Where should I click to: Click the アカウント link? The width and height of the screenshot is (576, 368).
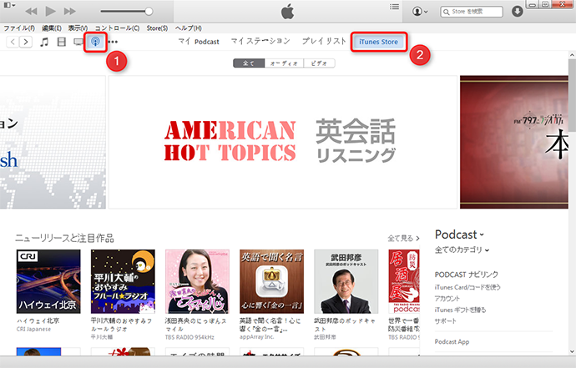[447, 298]
